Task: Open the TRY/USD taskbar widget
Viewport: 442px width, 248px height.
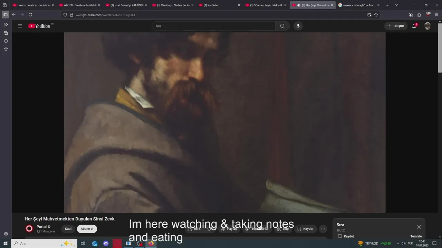Action: [x=375, y=244]
